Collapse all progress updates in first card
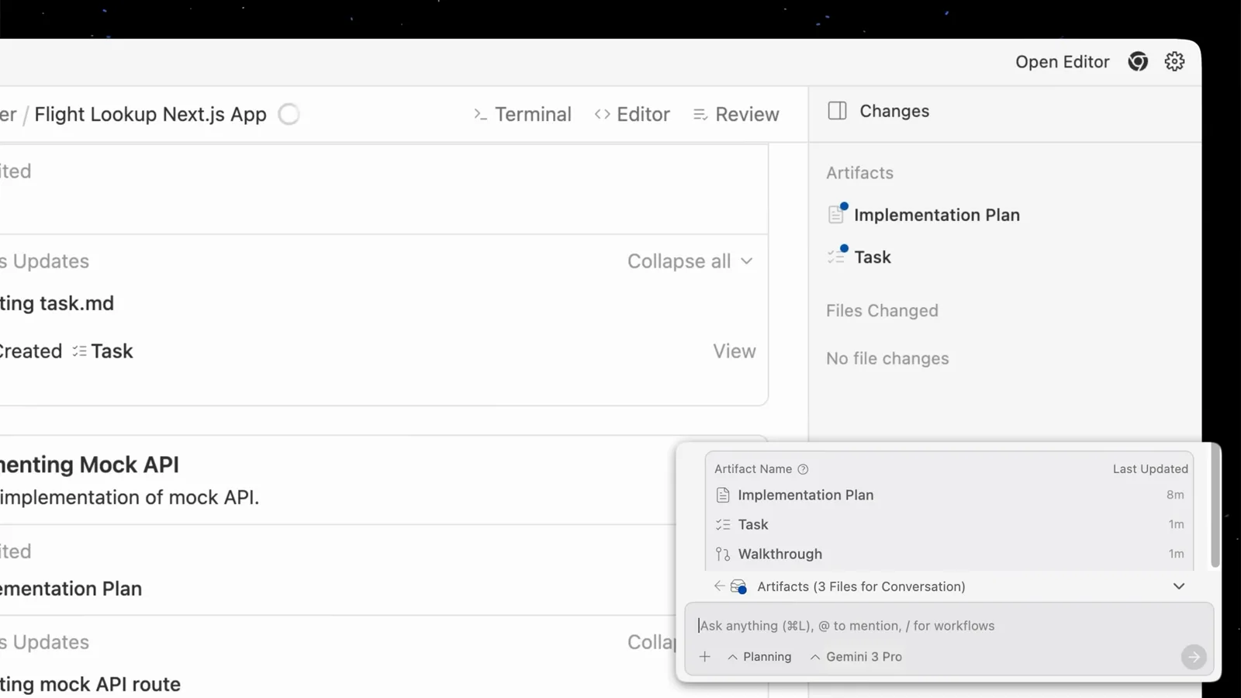Image resolution: width=1241 pixels, height=698 pixels. pyautogui.click(x=690, y=261)
